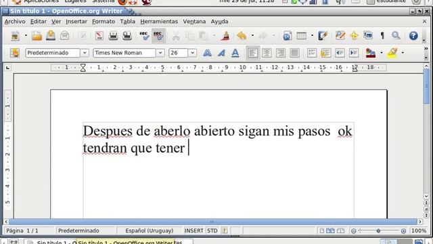This screenshot has height=244, width=433.
Task: Click the zoom slider handle
Action: click(x=378, y=230)
